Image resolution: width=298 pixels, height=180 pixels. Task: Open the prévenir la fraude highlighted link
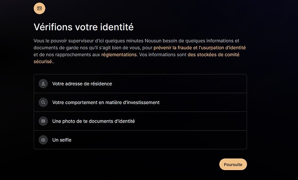coord(173,47)
